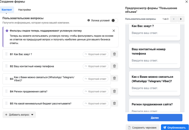Screen dimensions: 189x130
Task: Delete question B2 with its trash icon
Action: [115, 66]
